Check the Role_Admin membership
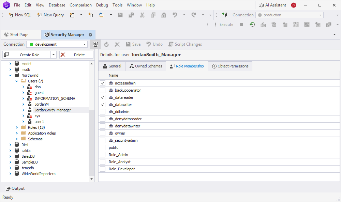Image resolution: width=341 pixels, height=202 pixels. pyautogui.click(x=103, y=155)
